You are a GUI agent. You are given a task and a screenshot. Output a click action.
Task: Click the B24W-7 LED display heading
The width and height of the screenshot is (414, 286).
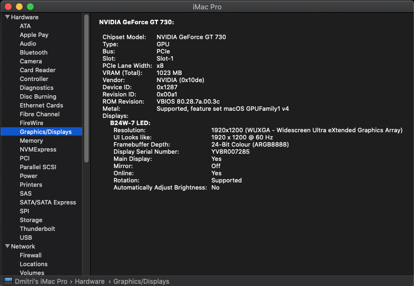pos(130,123)
